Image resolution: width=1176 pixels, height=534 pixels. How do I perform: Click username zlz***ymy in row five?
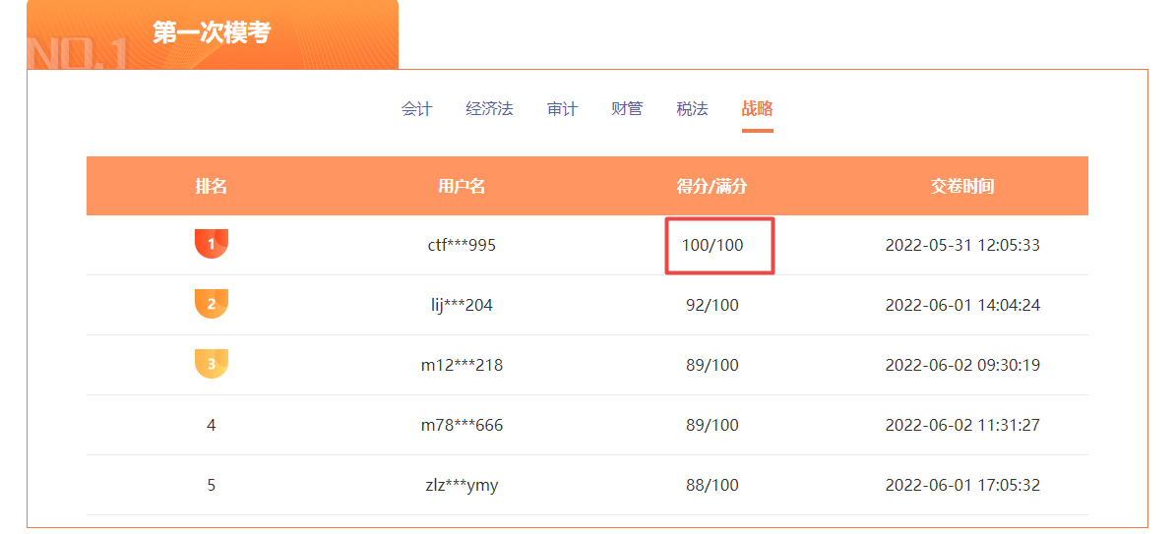(462, 485)
